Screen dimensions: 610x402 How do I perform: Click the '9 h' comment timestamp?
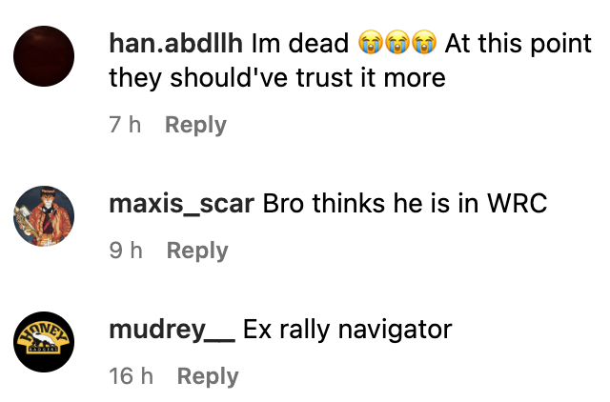point(126,250)
